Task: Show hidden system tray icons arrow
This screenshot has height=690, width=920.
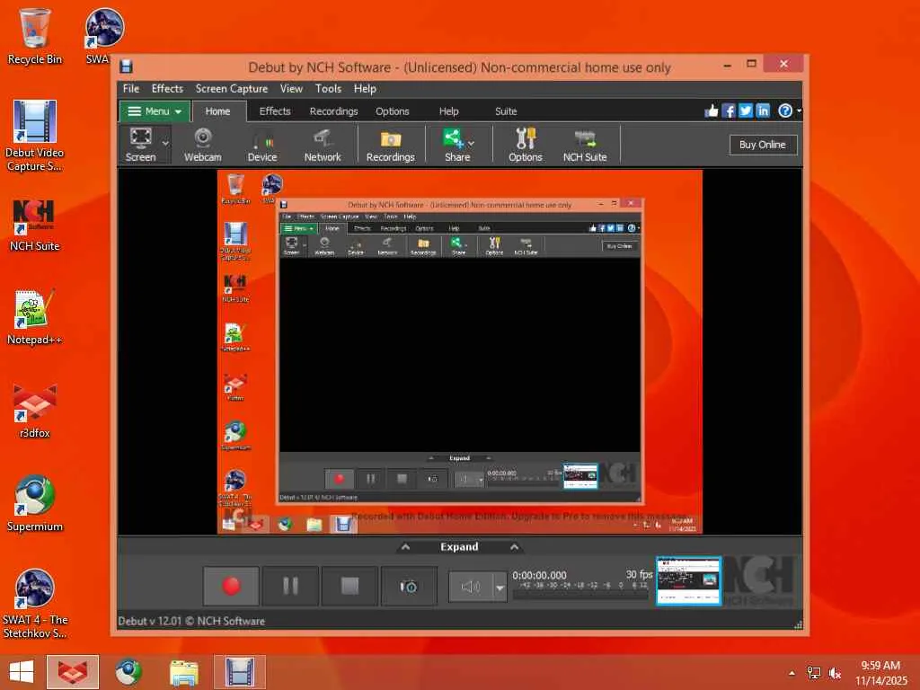Action: click(x=792, y=672)
